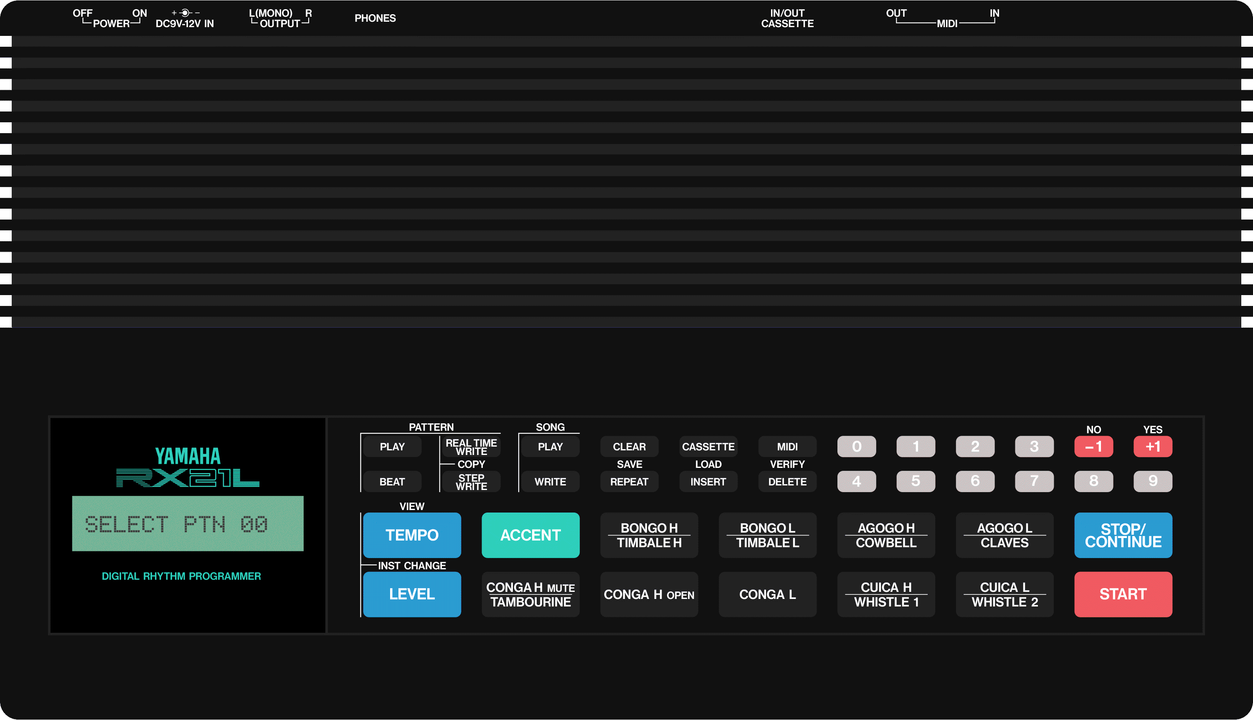Click the Song PLAY button
1253x720 pixels.
click(x=550, y=447)
